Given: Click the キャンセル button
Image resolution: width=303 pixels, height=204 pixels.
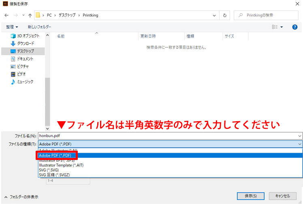Looking at the screenshot, I should point(282,196).
